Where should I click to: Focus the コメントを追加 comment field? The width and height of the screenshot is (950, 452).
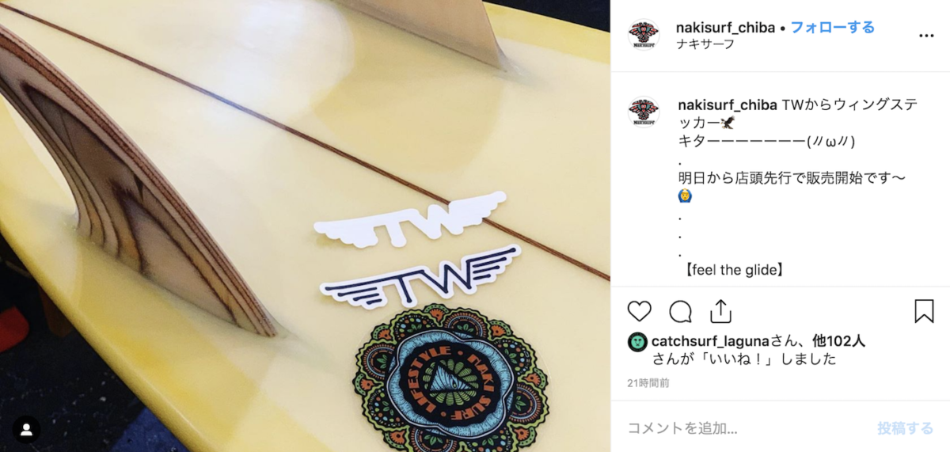pos(744,428)
